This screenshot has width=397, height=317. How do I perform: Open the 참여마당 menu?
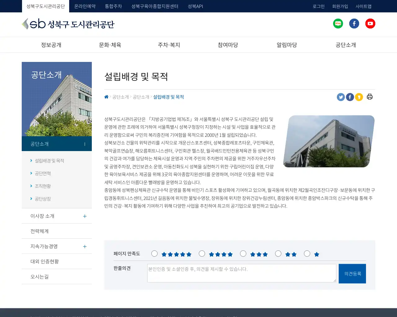click(x=228, y=45)
